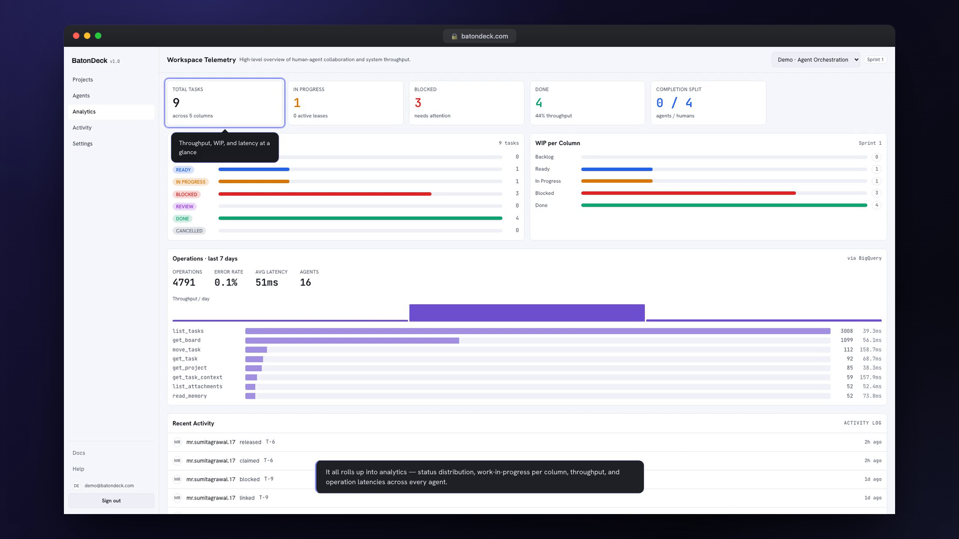Open Settings in the sidebar

point(111,144)
